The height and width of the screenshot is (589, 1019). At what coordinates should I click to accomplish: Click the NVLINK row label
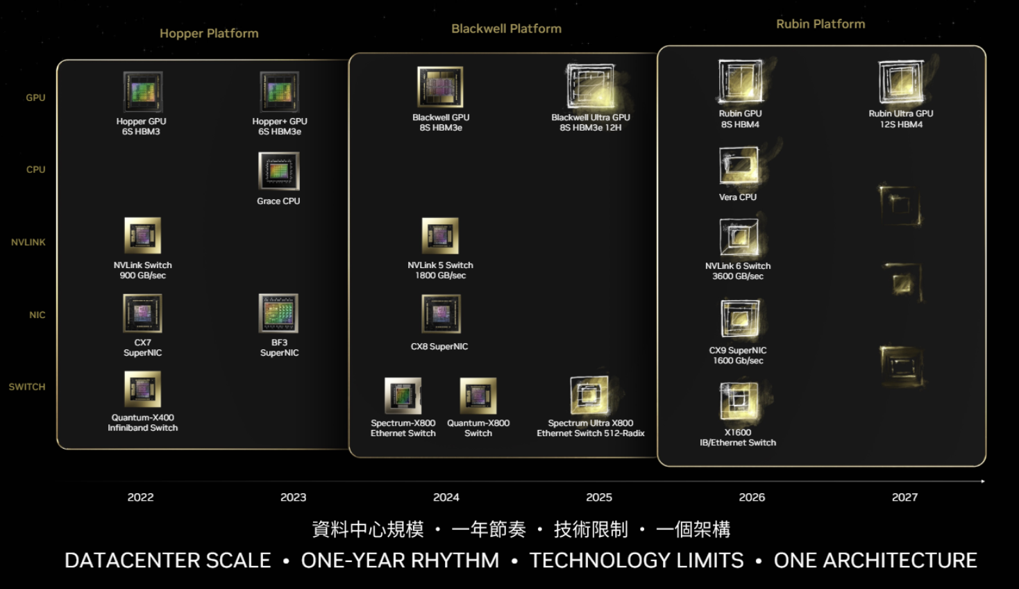point(28,242)
